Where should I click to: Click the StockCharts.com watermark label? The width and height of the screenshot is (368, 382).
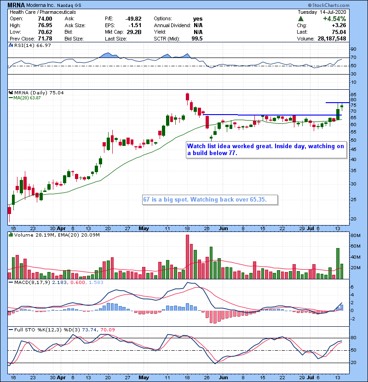point(328,5)
